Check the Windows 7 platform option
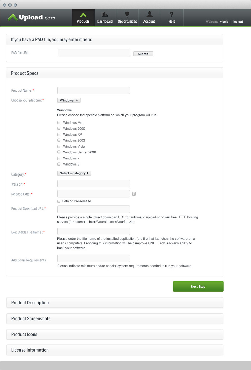The height and width of the screenshot is (370, 251). 59,158
